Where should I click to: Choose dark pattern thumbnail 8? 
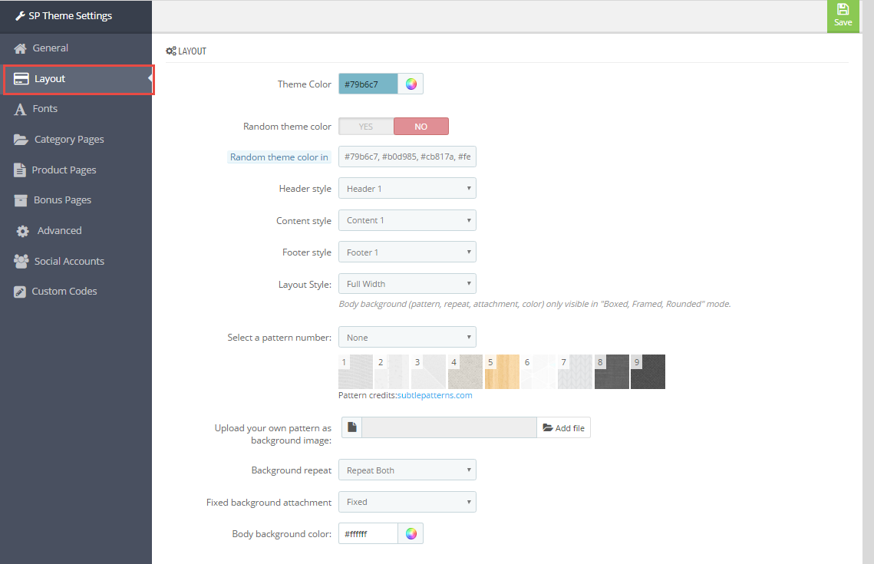(612, 371)
